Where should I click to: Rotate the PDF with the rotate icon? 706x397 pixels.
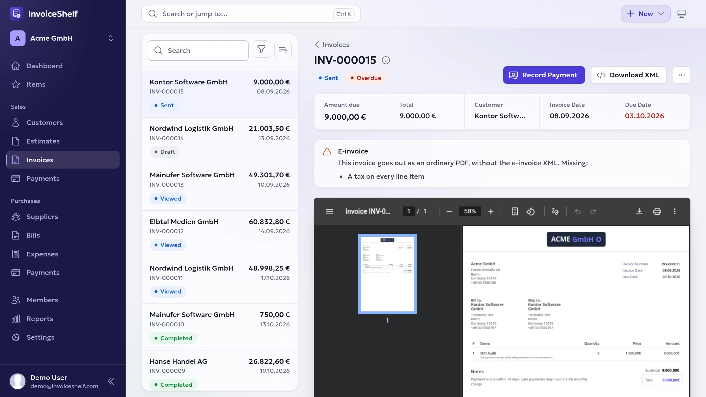point(530,211)
